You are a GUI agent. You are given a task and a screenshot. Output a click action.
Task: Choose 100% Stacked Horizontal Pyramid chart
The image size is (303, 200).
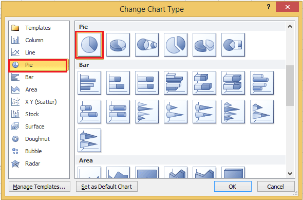[x=89, y=140]
